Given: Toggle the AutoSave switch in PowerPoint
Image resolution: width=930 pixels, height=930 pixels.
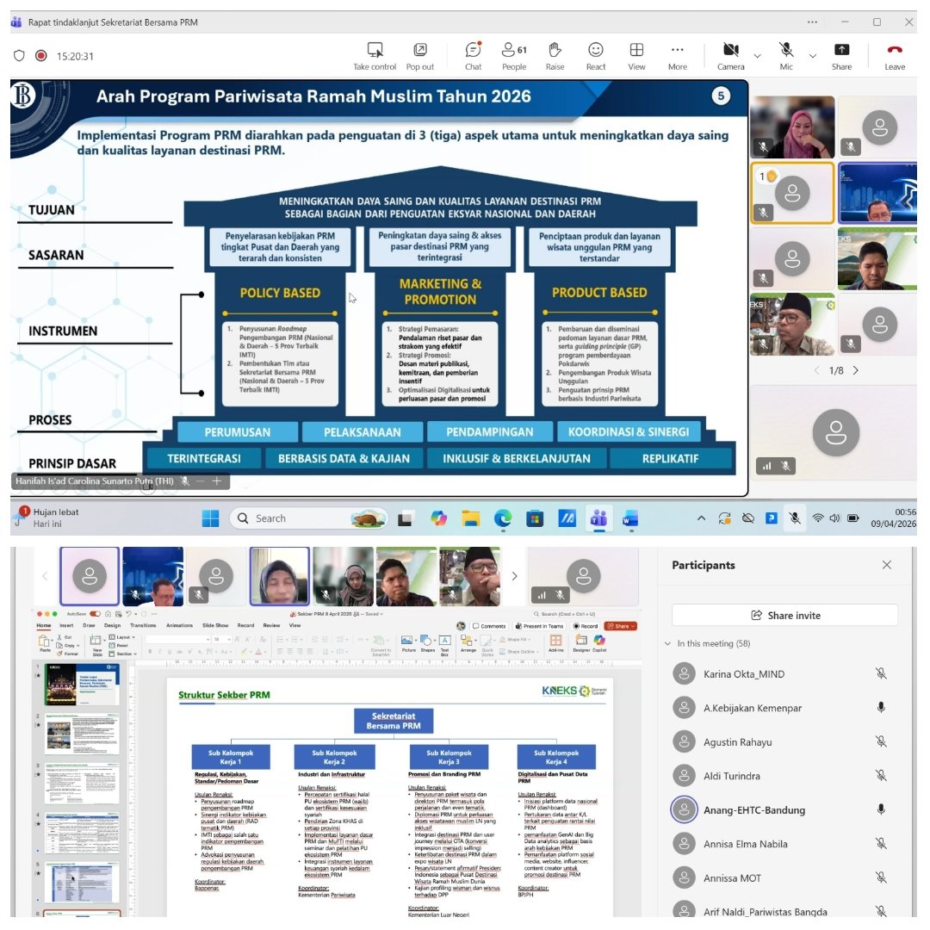Looking at the screenshot, I should coord(95,614).
